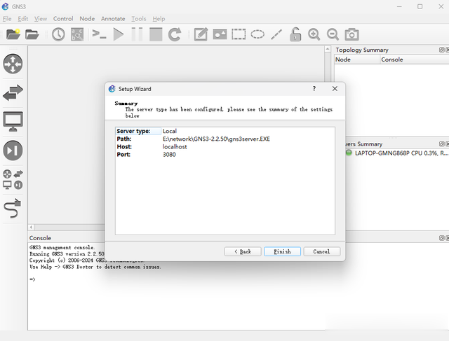Open the Control menu
Screen dimensions: 449x341
(x=63, y=19)
